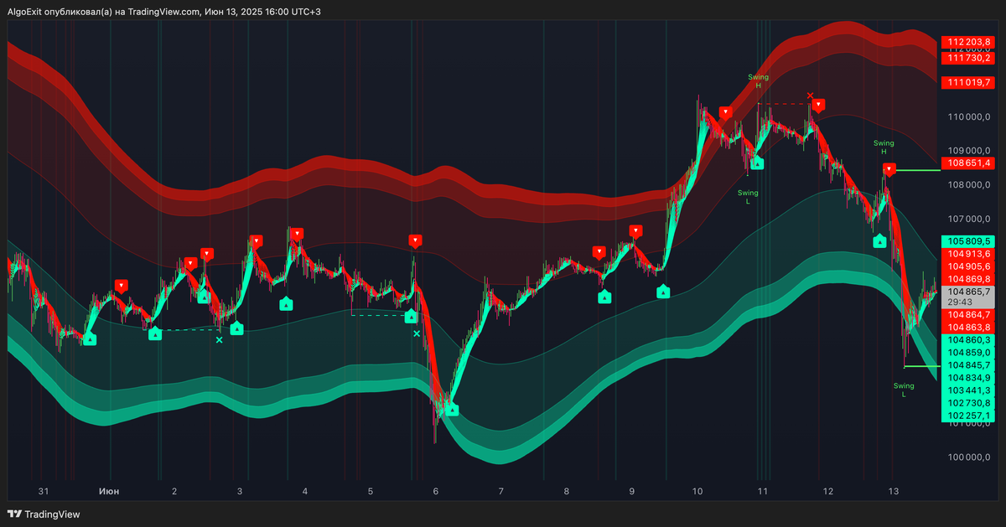Click the sell marker above the June 4 swing
Image resolution: width=1006 pixels, height=527 pixels.
point(298,232)
